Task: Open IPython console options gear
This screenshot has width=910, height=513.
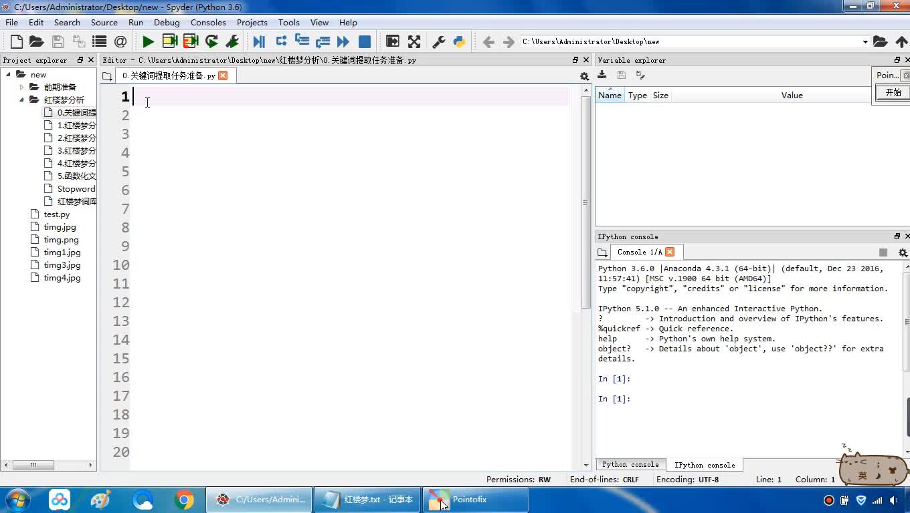Action: pyautogui.click(x=902, y=252)
